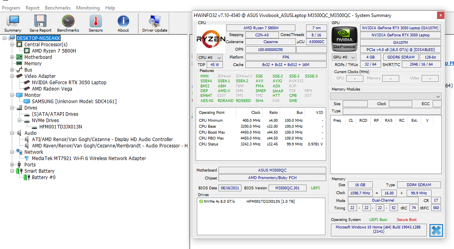
Task: Click the NVIDIA GeForce logo image
Action: 344,39
